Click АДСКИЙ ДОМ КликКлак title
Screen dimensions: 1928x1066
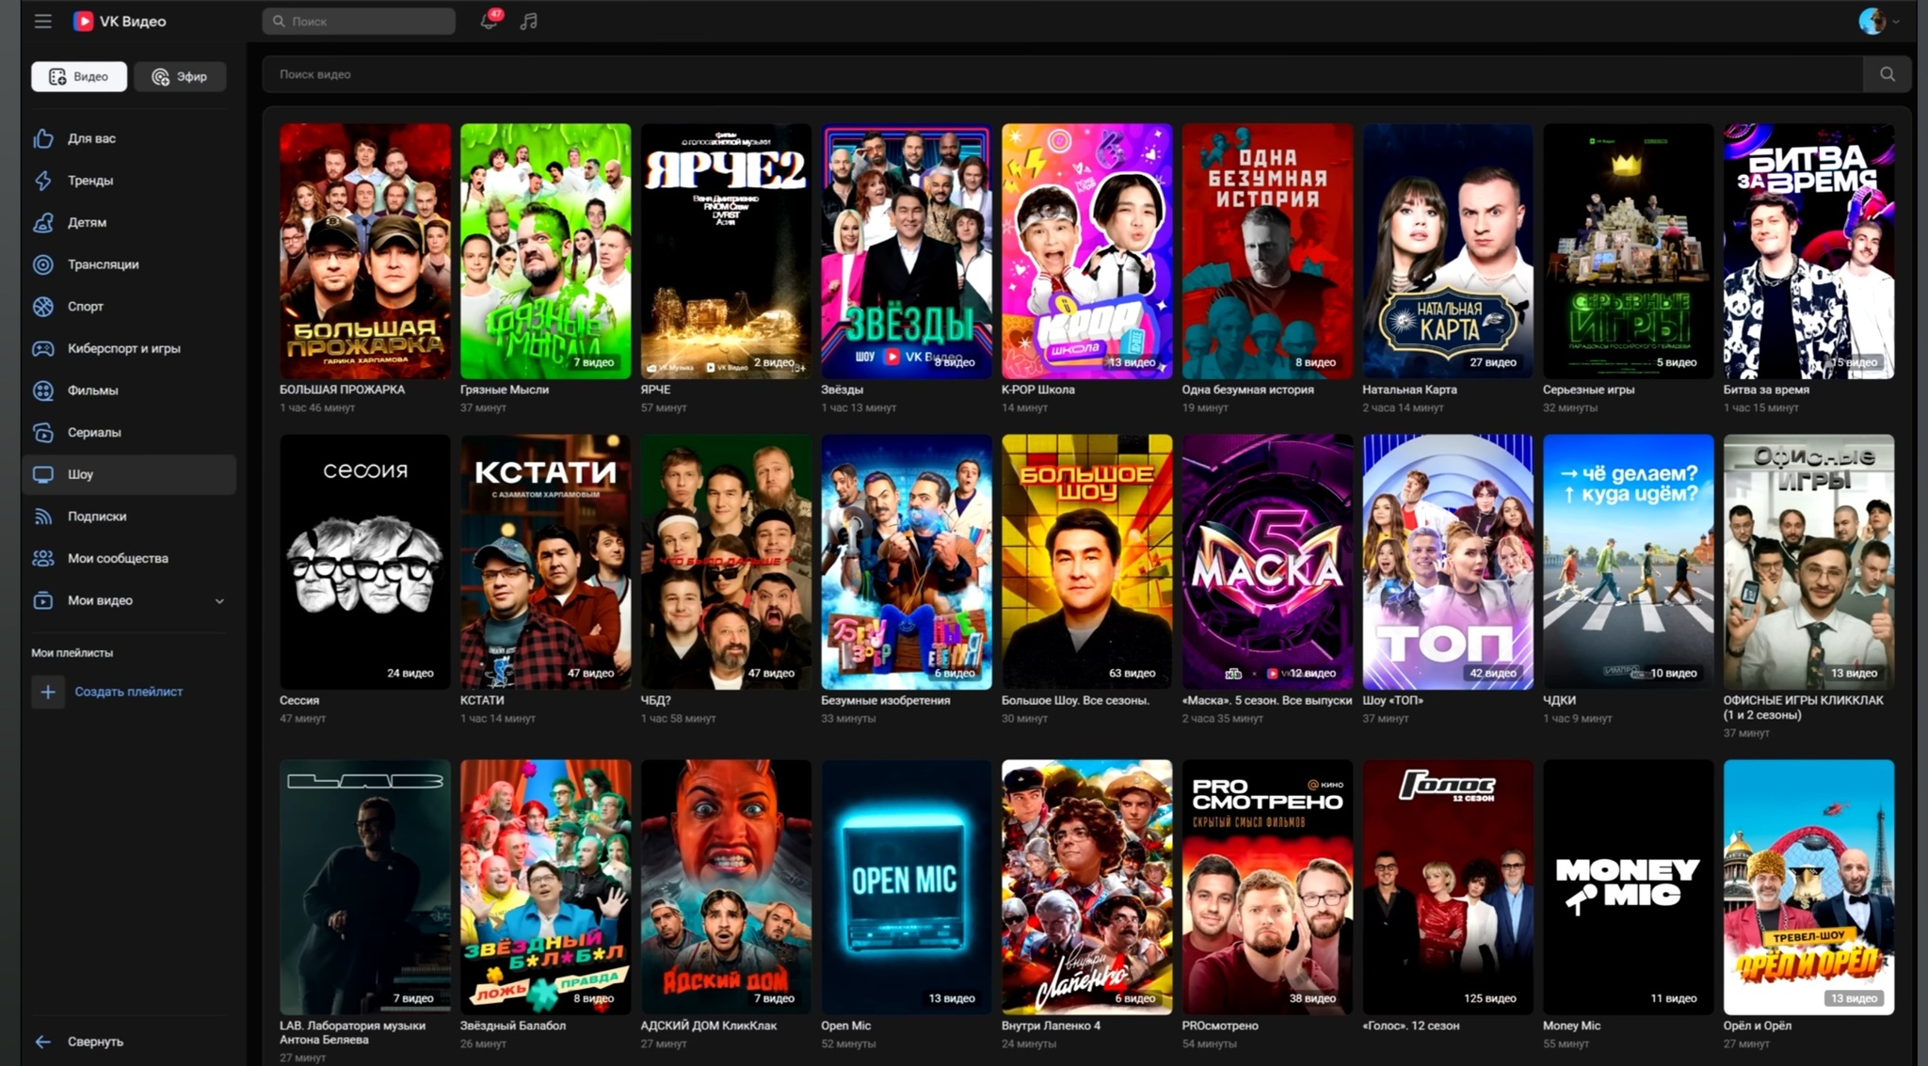(x=709, y=1026)
